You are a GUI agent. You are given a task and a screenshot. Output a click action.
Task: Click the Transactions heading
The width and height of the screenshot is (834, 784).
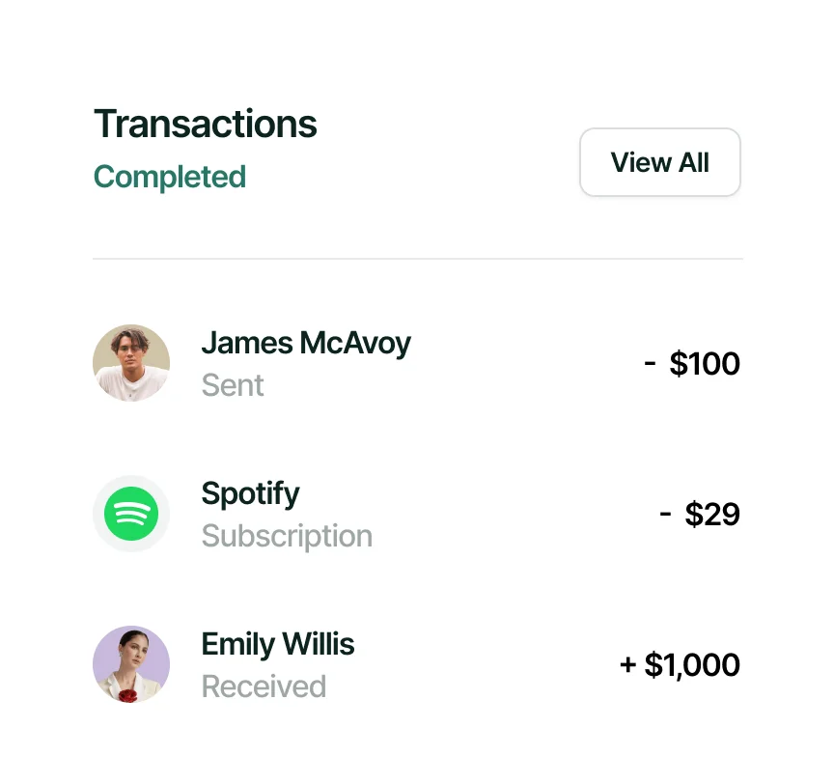point(206,125)
